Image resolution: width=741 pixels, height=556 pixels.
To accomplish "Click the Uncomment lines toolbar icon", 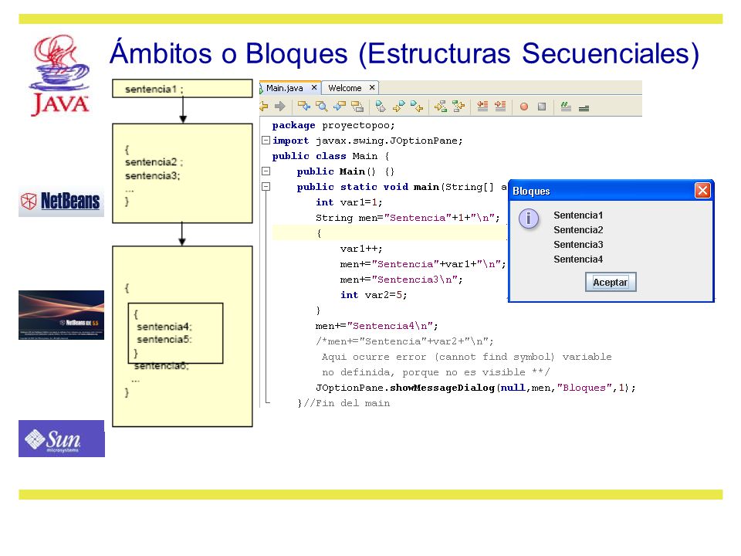I will (584, 108).
